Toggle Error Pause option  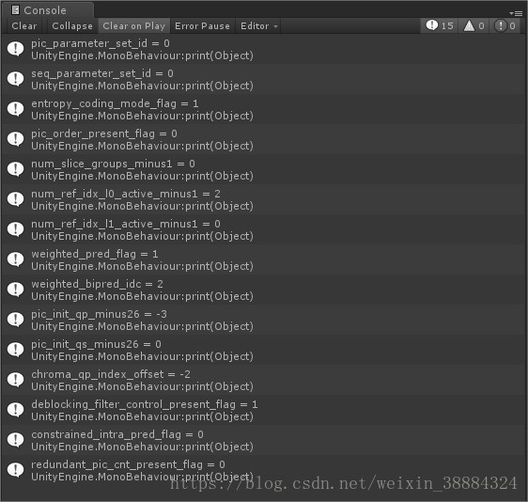(x=202, y=26)
